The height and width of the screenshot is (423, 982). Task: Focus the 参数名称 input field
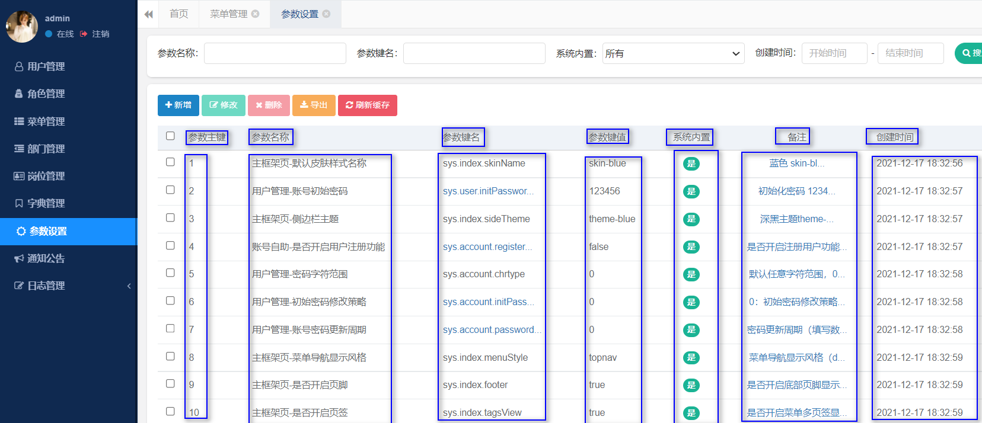pos(275,53)
